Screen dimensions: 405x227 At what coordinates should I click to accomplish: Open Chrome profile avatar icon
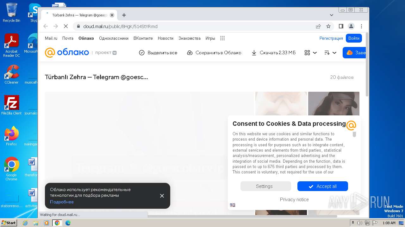(x=351, y=26)
